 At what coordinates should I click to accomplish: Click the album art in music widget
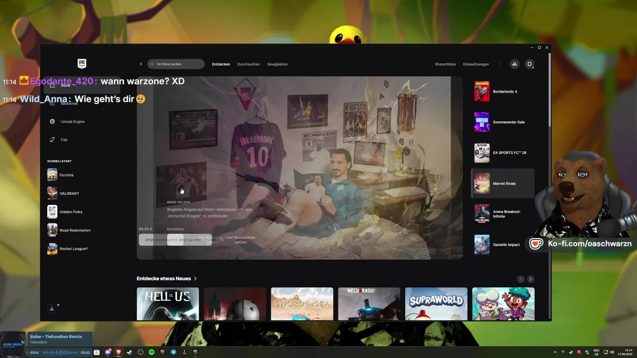12,344
